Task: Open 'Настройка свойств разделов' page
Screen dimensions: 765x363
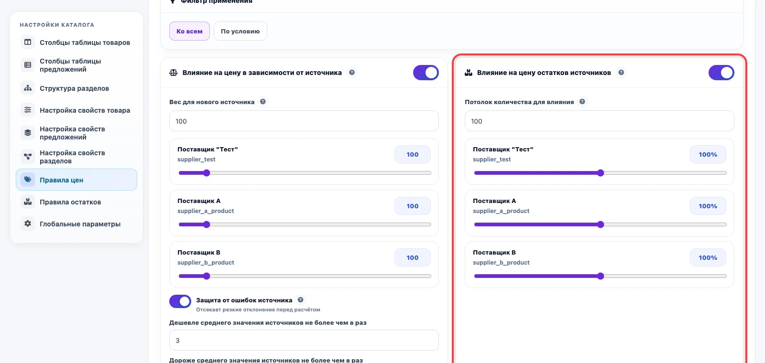Action: [76, 157]
